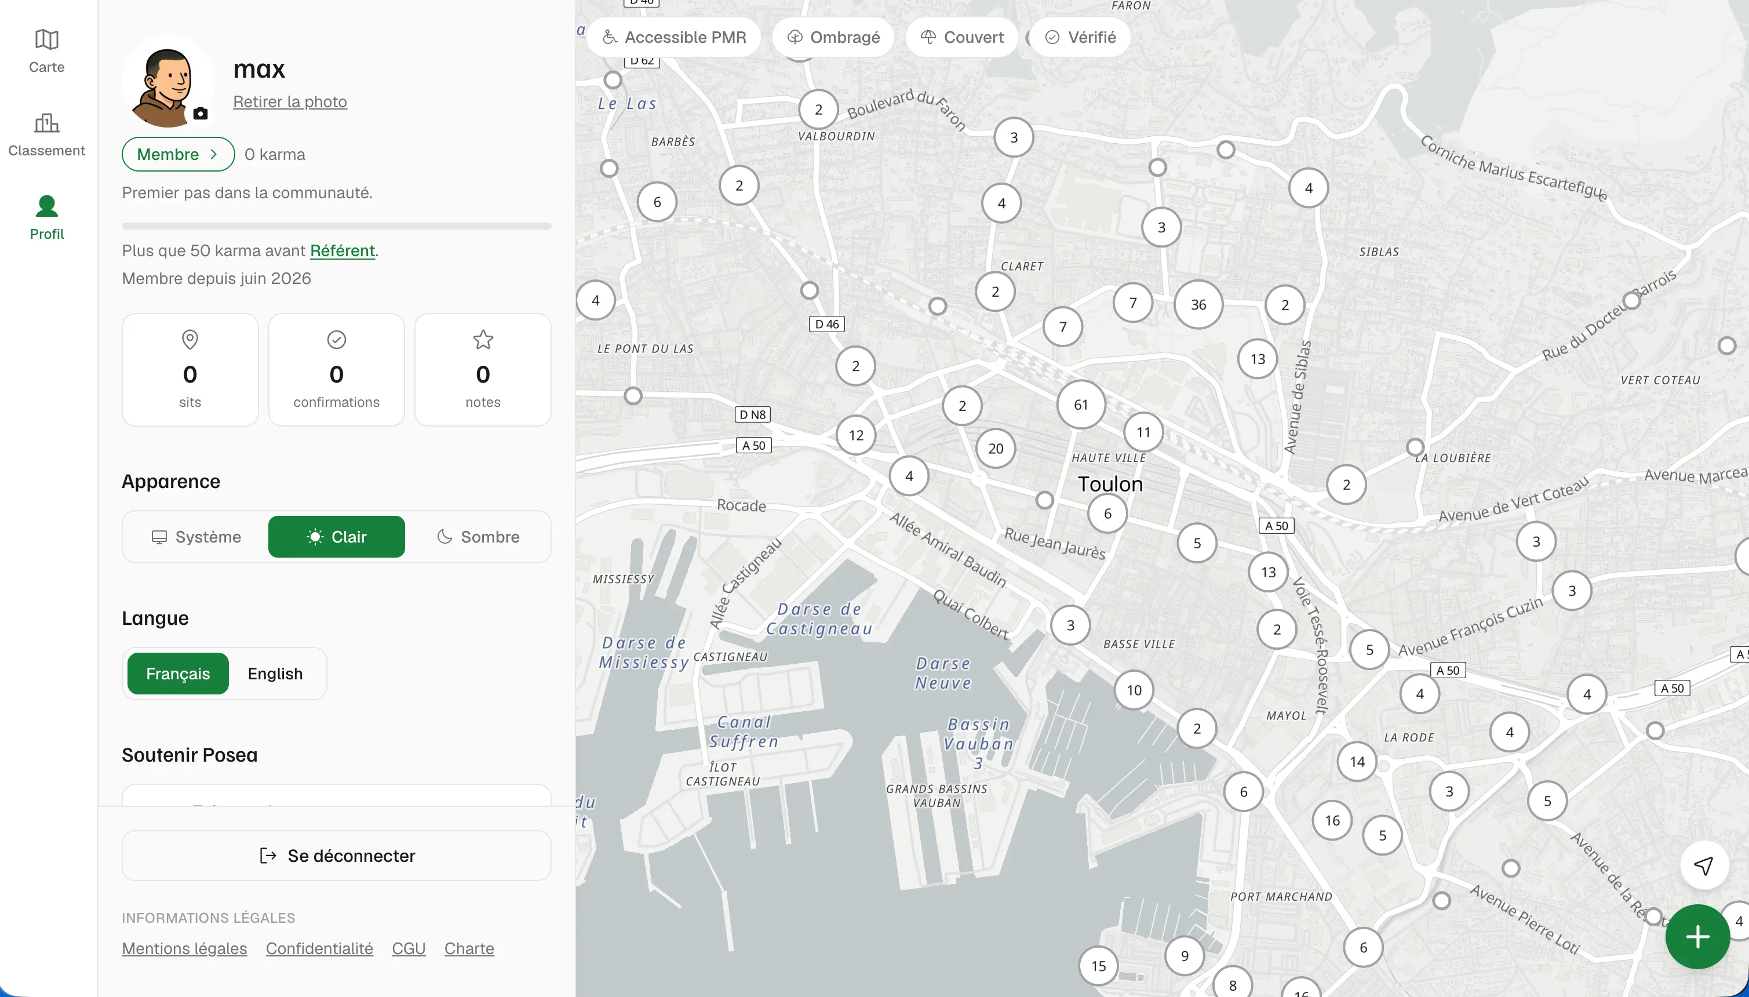This screenshot has height=997, width=1749.
Task: Open the 6 cluster near Barbès
Action: (x=657, y=202)
